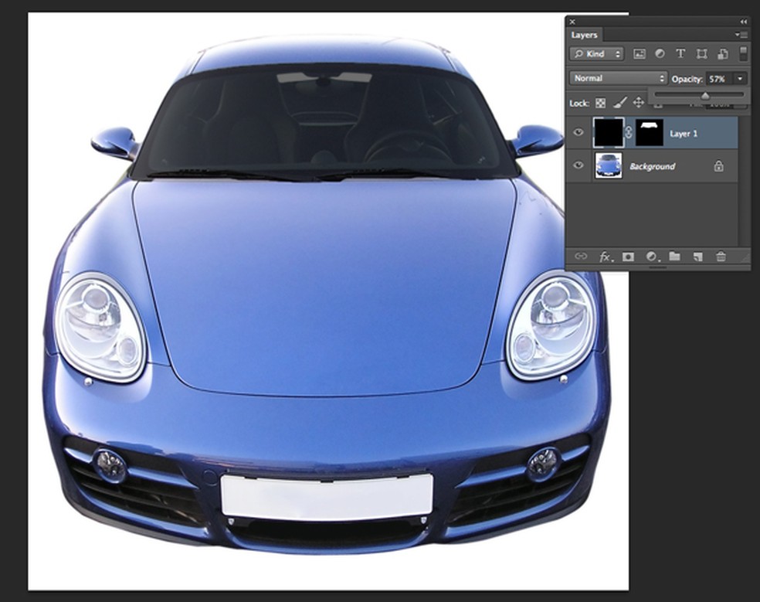760x602 pixels.
Task: Create new fill or adjustment layer
Action: coord(651,257)
